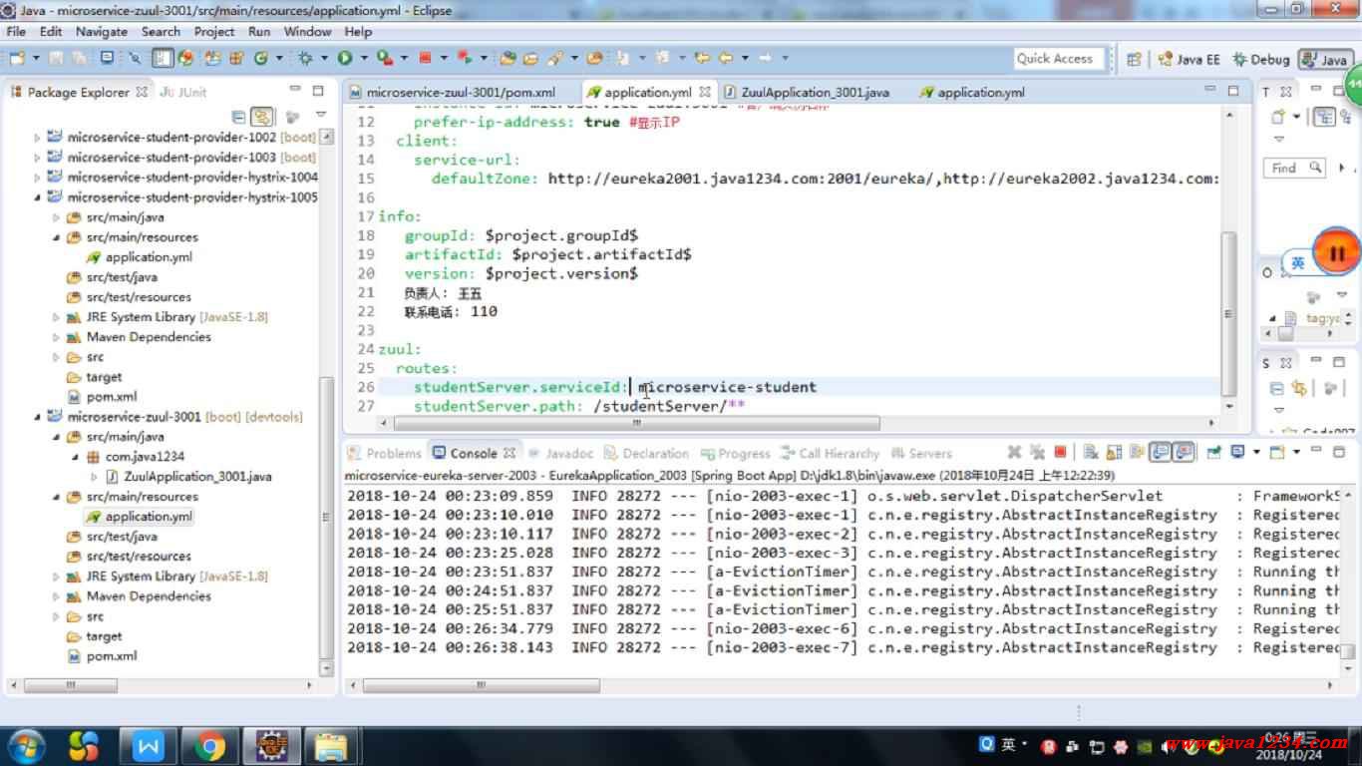Toggle Show Console on Standard Out Changes
Viewport: 1362px width, 766px height.
click(1161, 452)
